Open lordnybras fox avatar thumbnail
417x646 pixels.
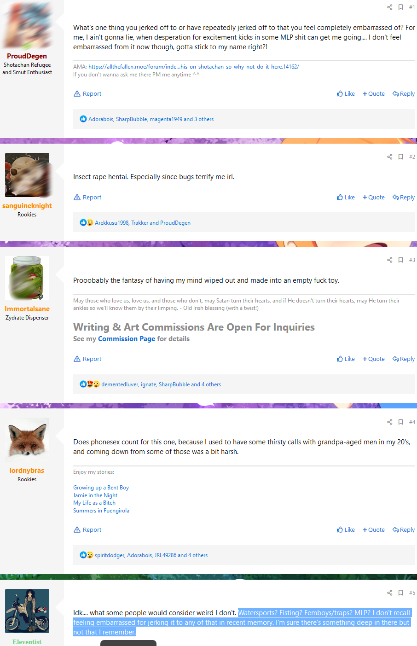[27, 440]
